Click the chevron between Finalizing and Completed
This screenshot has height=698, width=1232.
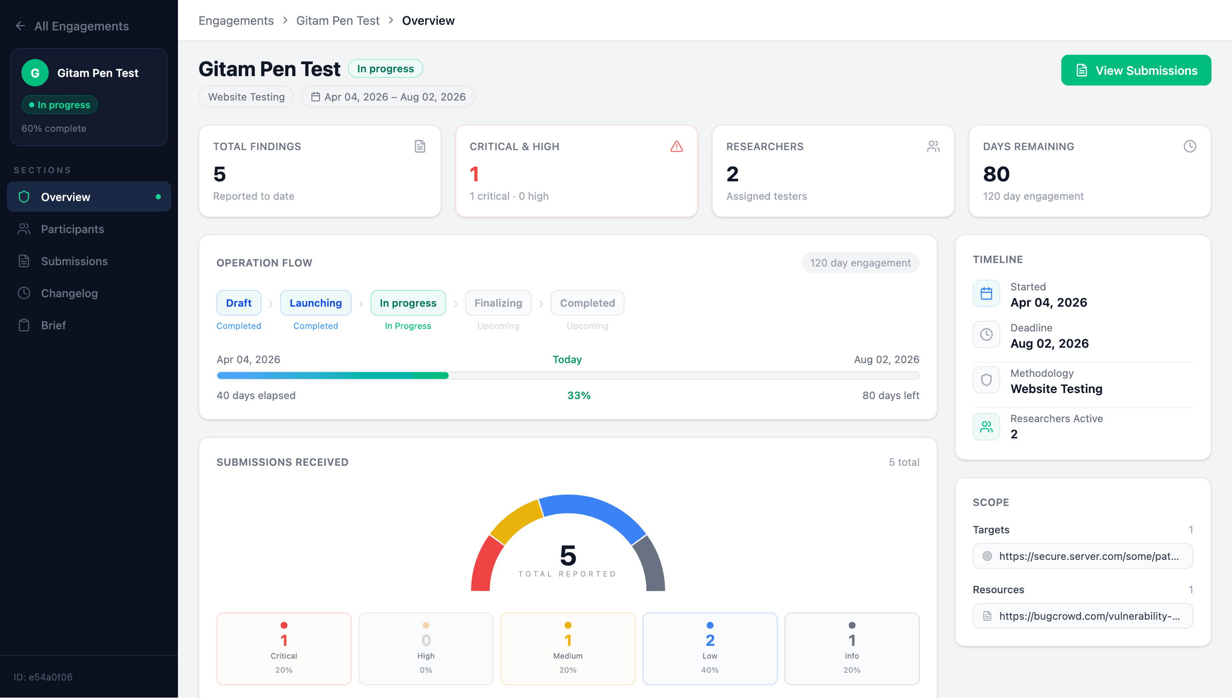(x=541, y=304)
